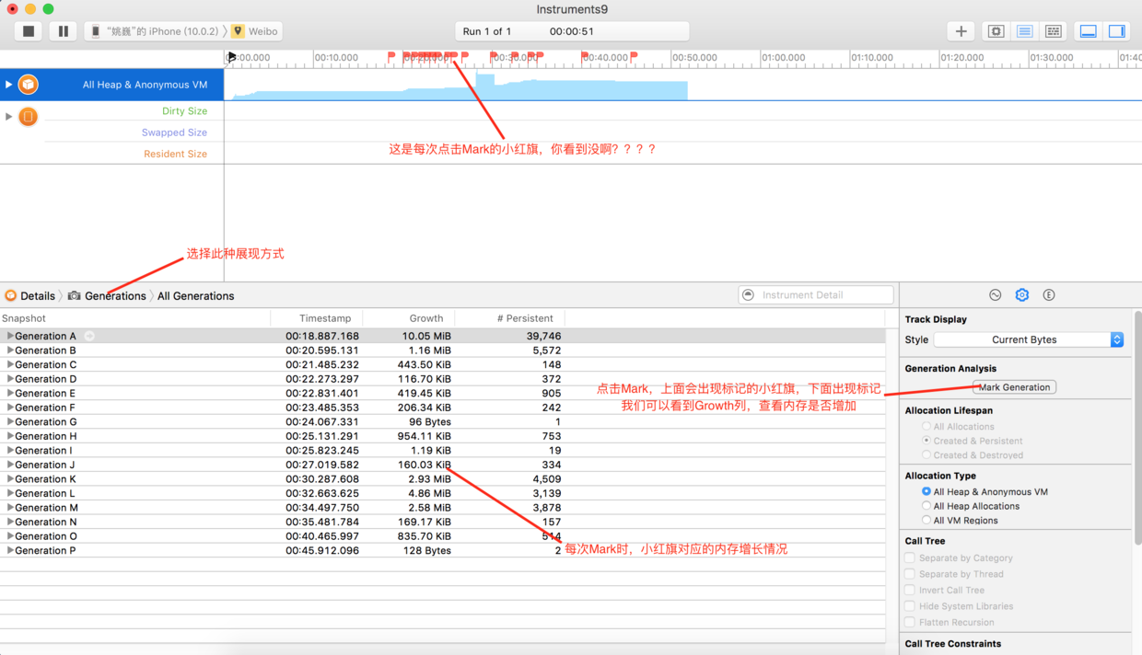Click the Stop recording button

(28, 30)
